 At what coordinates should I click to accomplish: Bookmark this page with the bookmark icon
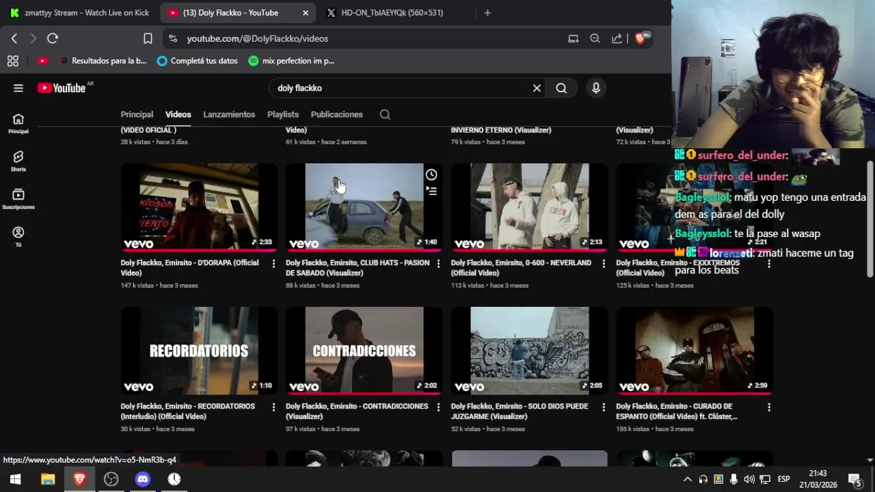pos(148,38)
